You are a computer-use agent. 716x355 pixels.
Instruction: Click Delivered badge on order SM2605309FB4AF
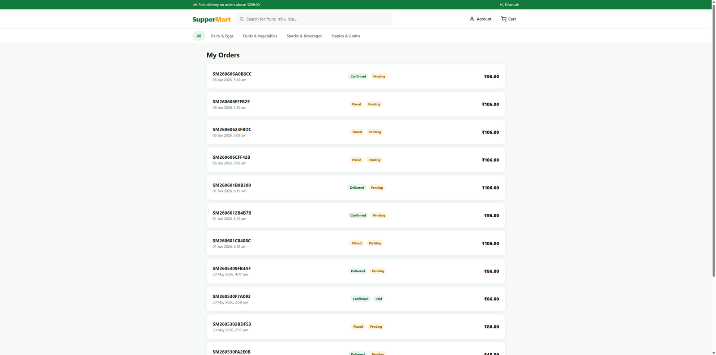pos(358,271)
